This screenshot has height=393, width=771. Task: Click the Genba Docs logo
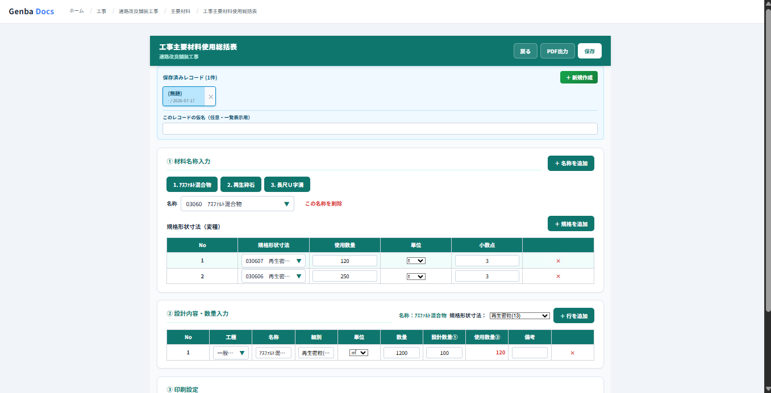tap(31, 11)
